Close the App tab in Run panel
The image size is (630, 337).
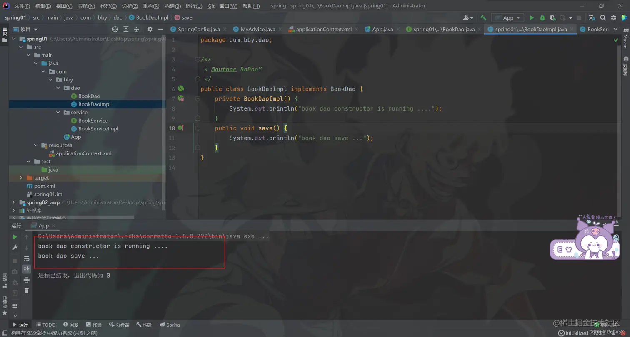pos(54,226)
